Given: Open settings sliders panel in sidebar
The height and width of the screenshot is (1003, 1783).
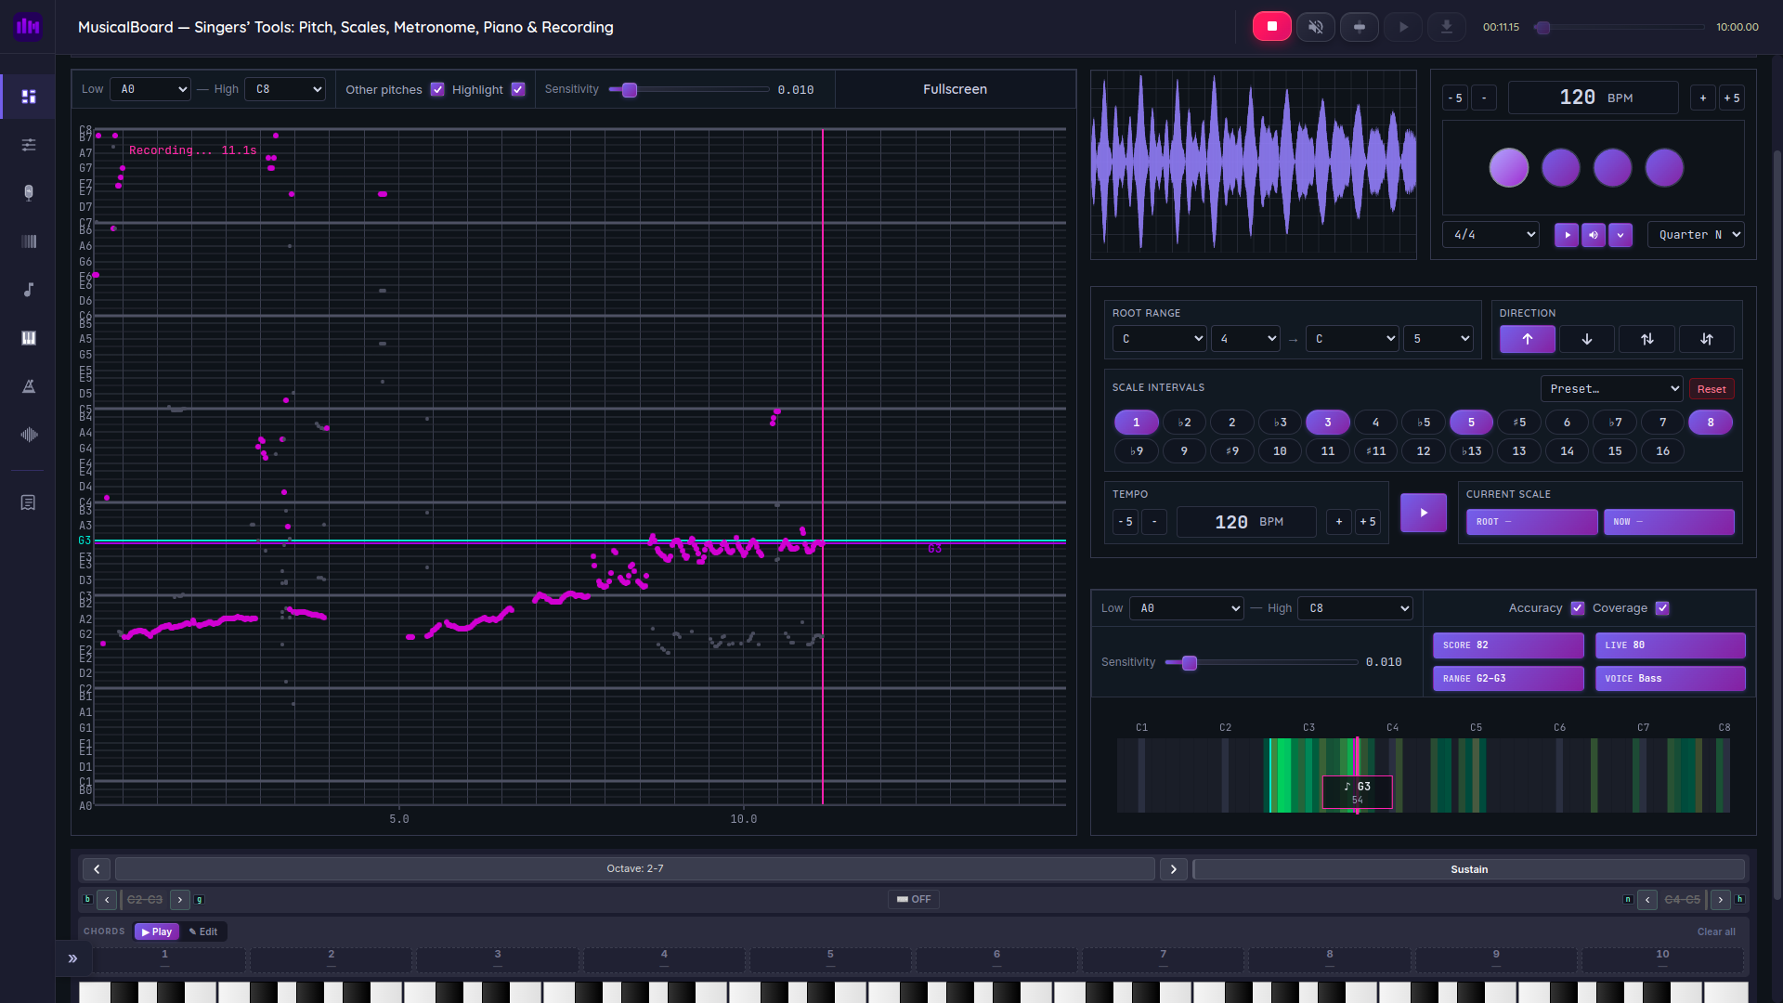Looking at the screenshot, I should point(28,145).
